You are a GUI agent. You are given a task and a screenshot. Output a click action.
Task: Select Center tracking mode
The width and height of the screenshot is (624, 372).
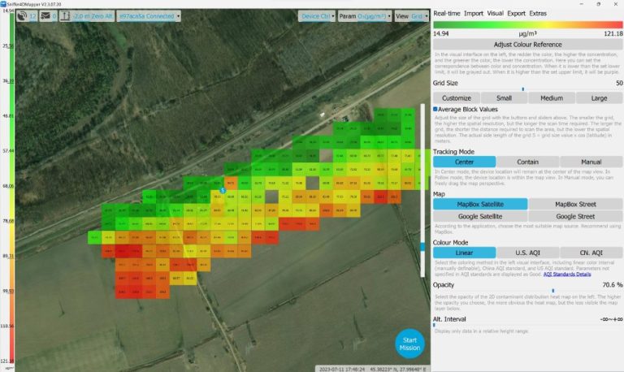click(x=464, y=162)
